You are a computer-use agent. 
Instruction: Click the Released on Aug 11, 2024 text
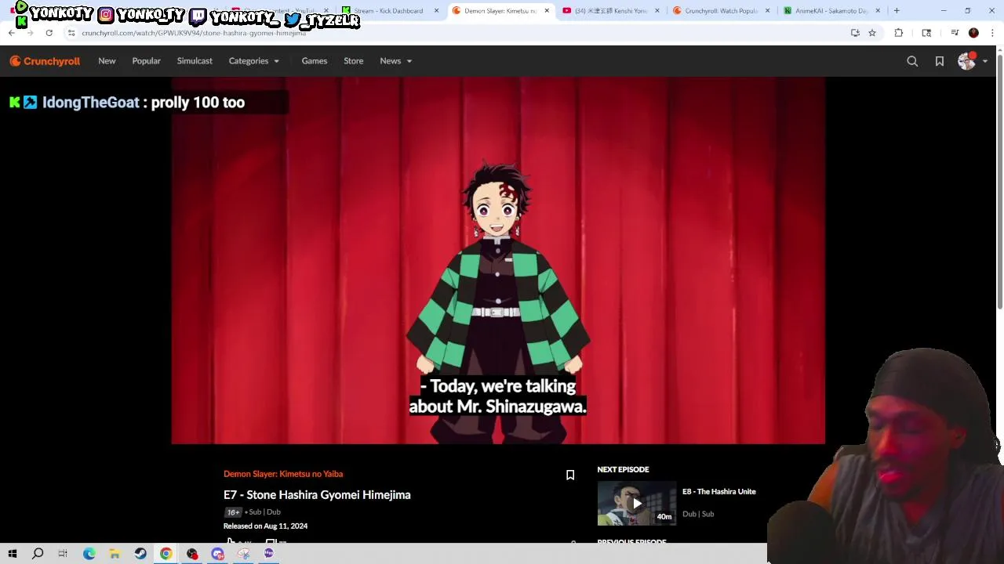265,526
